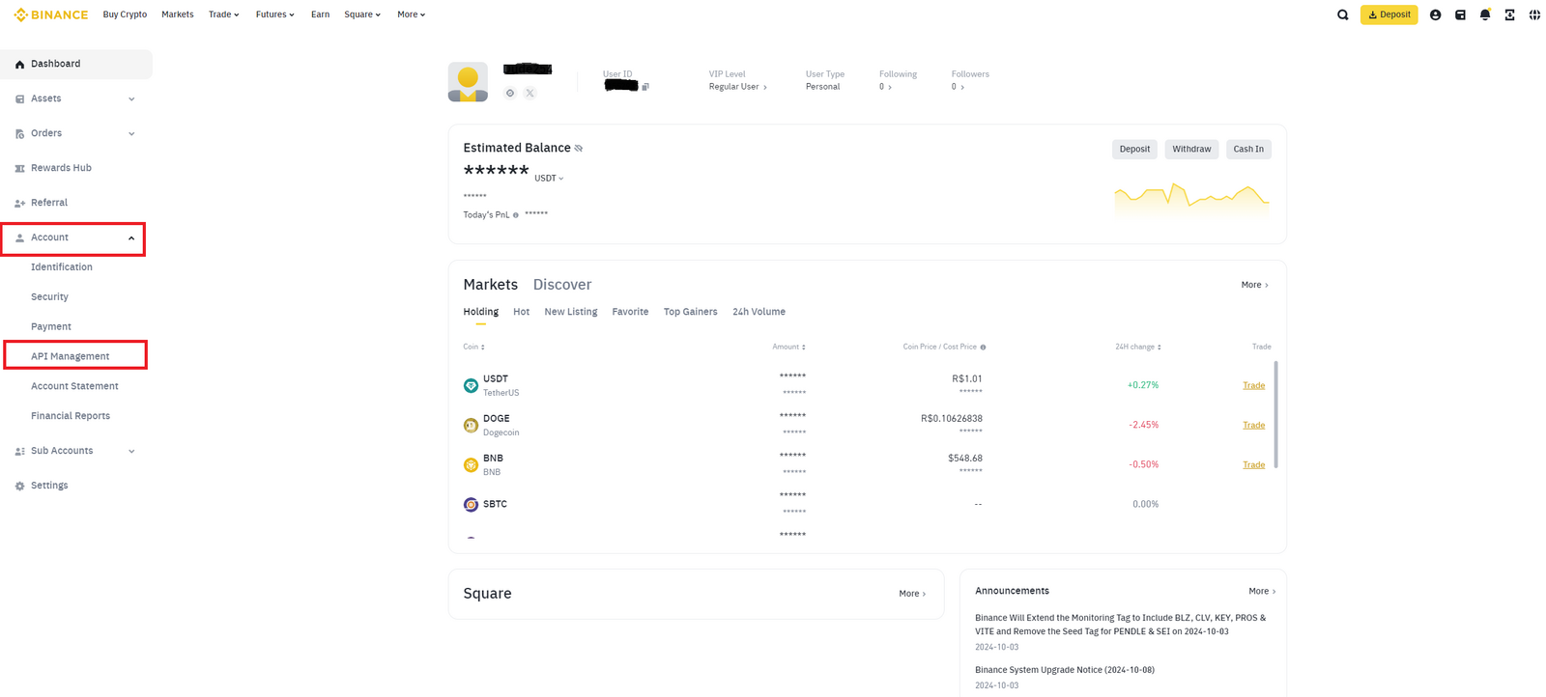Click the verification badge icon under username
Image resolution: width=1546 pixels, height=697 pixels.
[x=510, y=93]
